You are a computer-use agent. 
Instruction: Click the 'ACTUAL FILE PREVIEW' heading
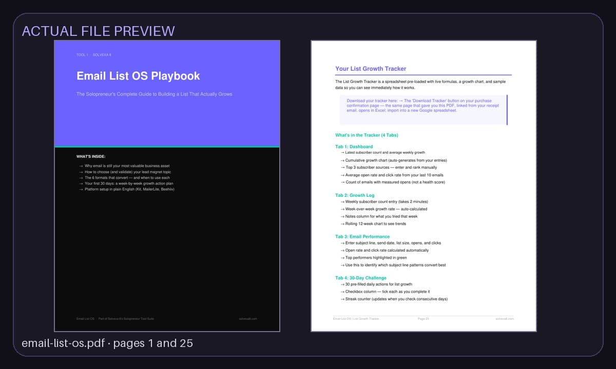(x=99, y=31)
